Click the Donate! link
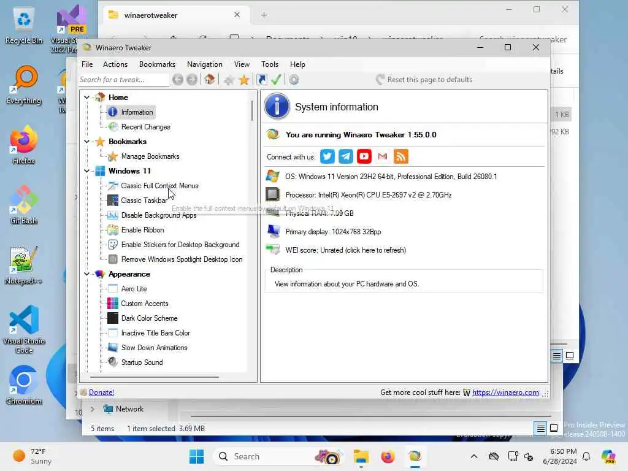 (101, 392)
